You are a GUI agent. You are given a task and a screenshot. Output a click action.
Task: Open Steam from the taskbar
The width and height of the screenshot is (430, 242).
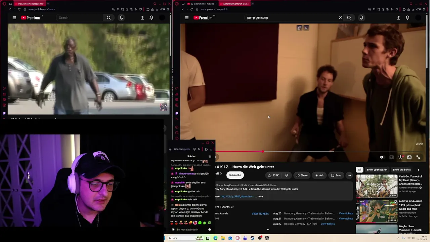pos(252,238)
